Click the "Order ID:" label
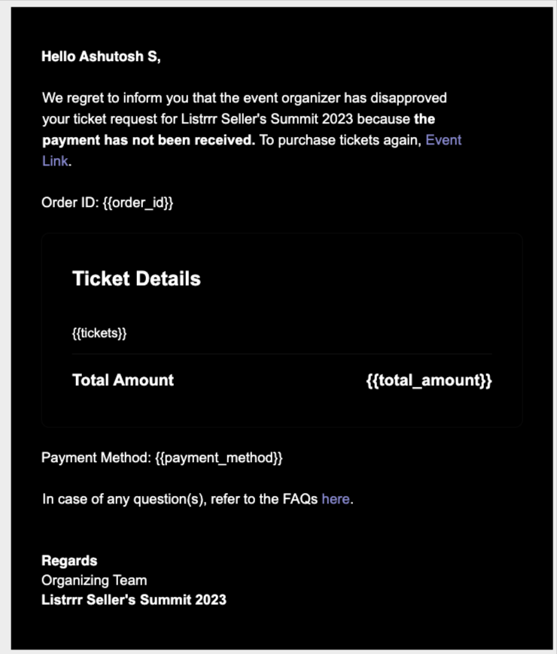Image resolution: width=557 pixels, height=654 pixels. 69,202
